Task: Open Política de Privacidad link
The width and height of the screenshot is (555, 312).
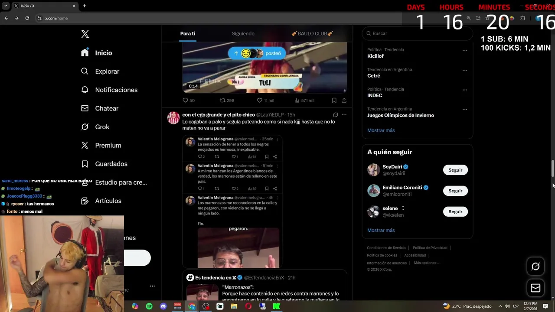Action: pos(430,248)
